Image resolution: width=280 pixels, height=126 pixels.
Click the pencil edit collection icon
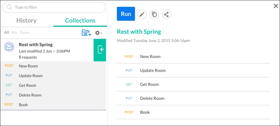click(x=142, y=15)
